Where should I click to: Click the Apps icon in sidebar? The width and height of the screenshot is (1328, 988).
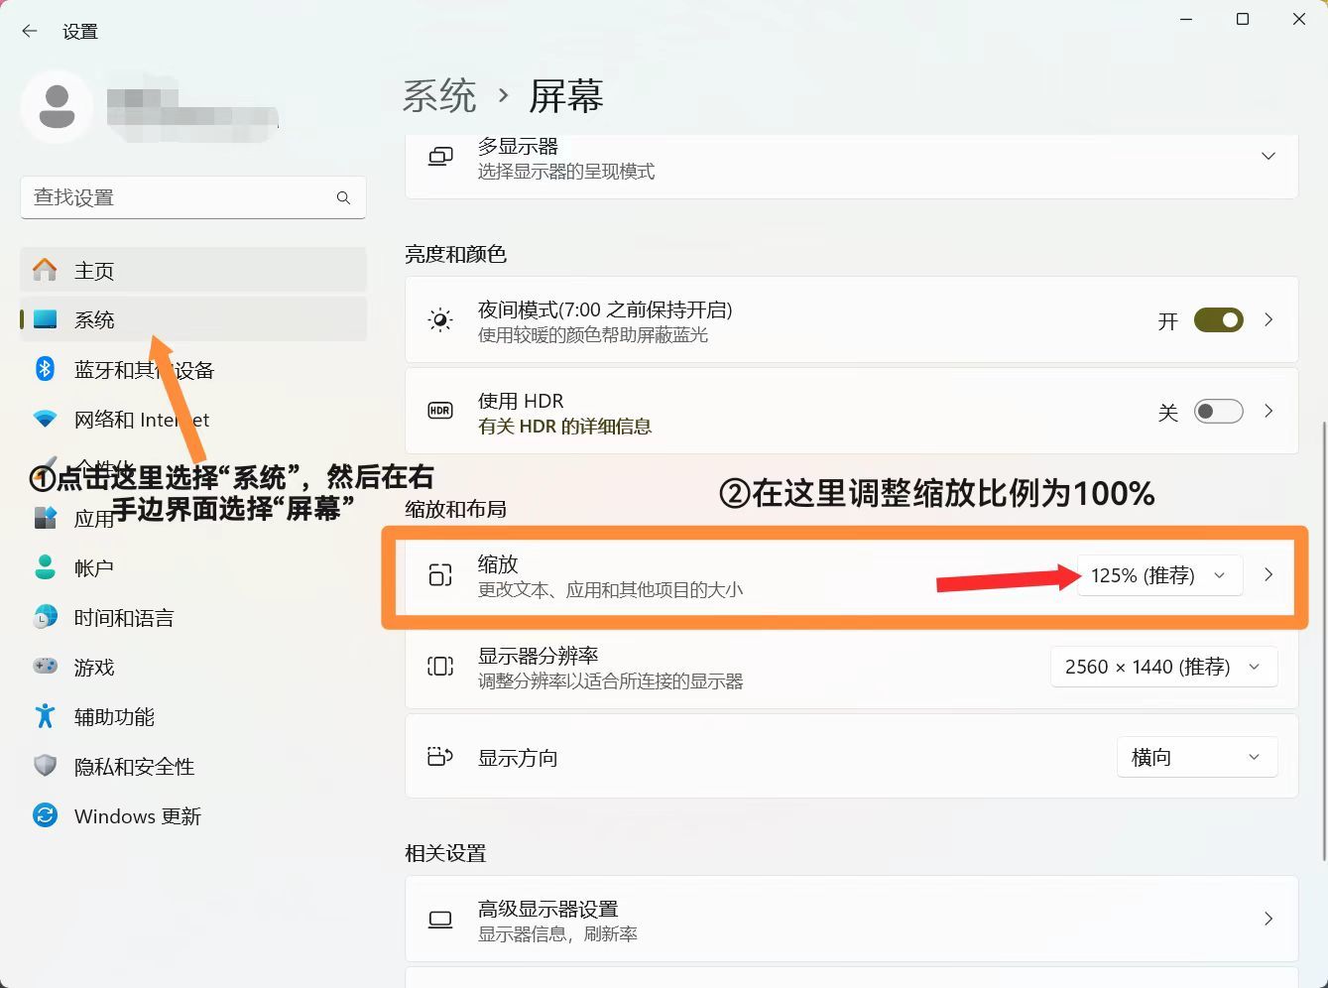[45, 518]
